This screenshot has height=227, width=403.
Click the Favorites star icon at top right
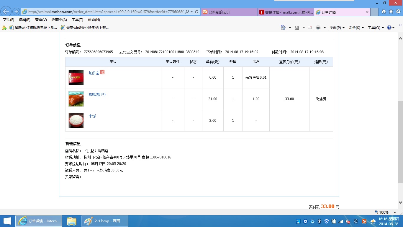point(391,12)
